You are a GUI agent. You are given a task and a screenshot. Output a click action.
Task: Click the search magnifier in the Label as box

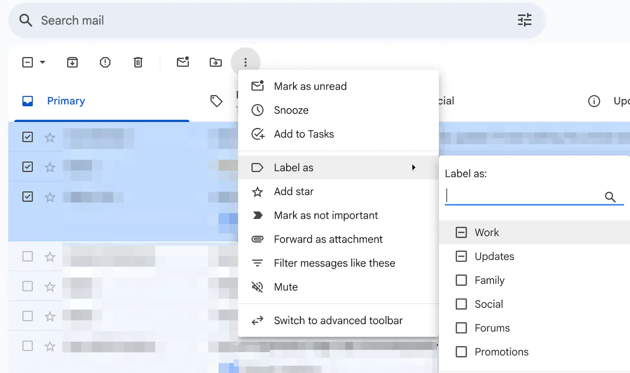[x=611, y=197]
